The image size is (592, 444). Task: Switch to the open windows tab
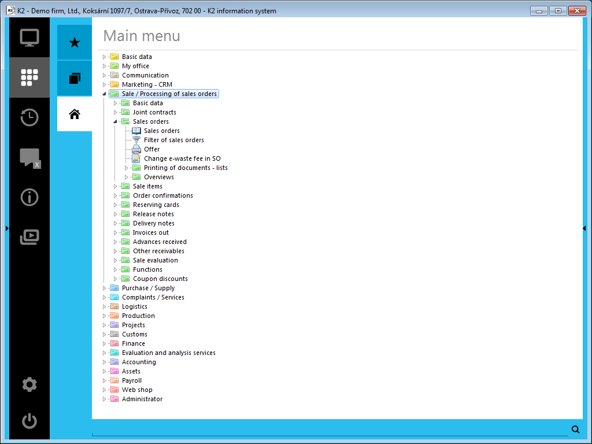tap(75, 78)
